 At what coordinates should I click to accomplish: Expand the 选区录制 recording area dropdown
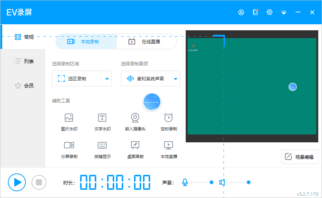point(107,79)
